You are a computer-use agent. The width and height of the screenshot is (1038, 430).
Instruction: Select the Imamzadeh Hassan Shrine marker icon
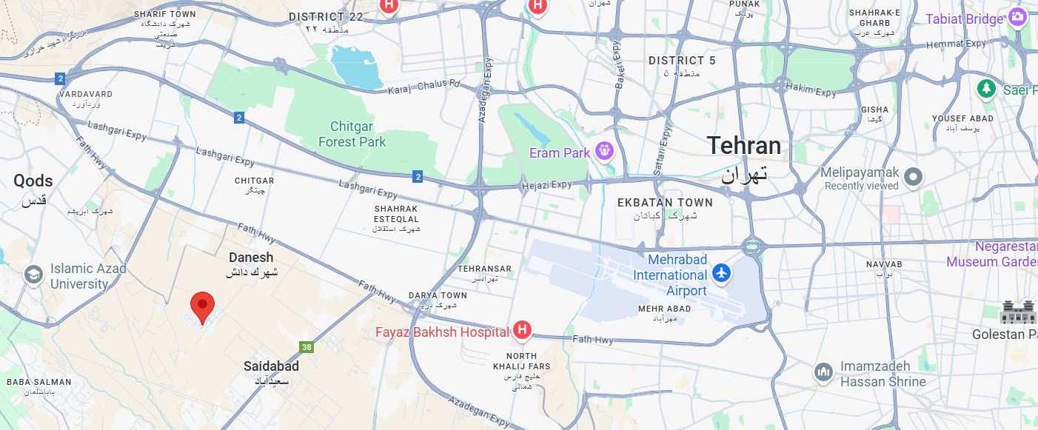[x=823, y=373]
